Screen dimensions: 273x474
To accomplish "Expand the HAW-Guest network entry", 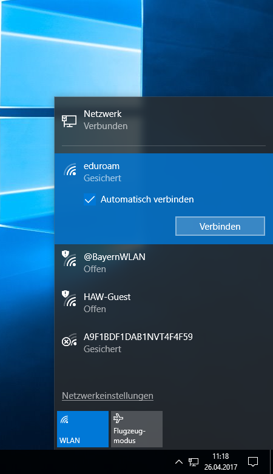I will tap(164, 302).
